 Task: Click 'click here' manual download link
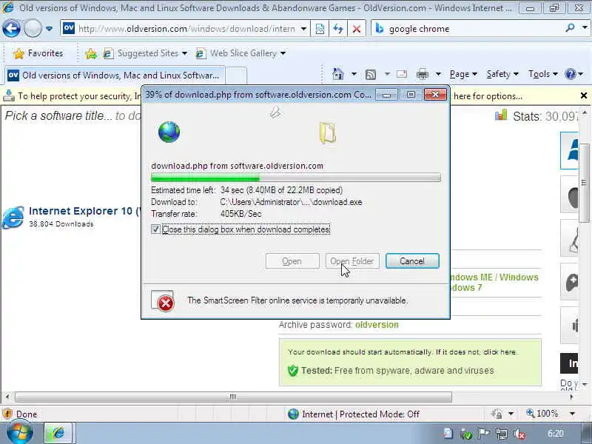click(x=499, y=352)
